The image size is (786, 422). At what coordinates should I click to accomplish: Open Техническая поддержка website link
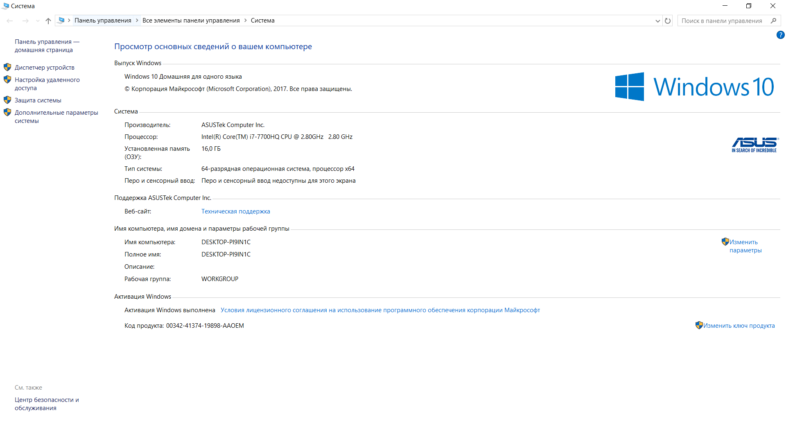coord(235,211)
